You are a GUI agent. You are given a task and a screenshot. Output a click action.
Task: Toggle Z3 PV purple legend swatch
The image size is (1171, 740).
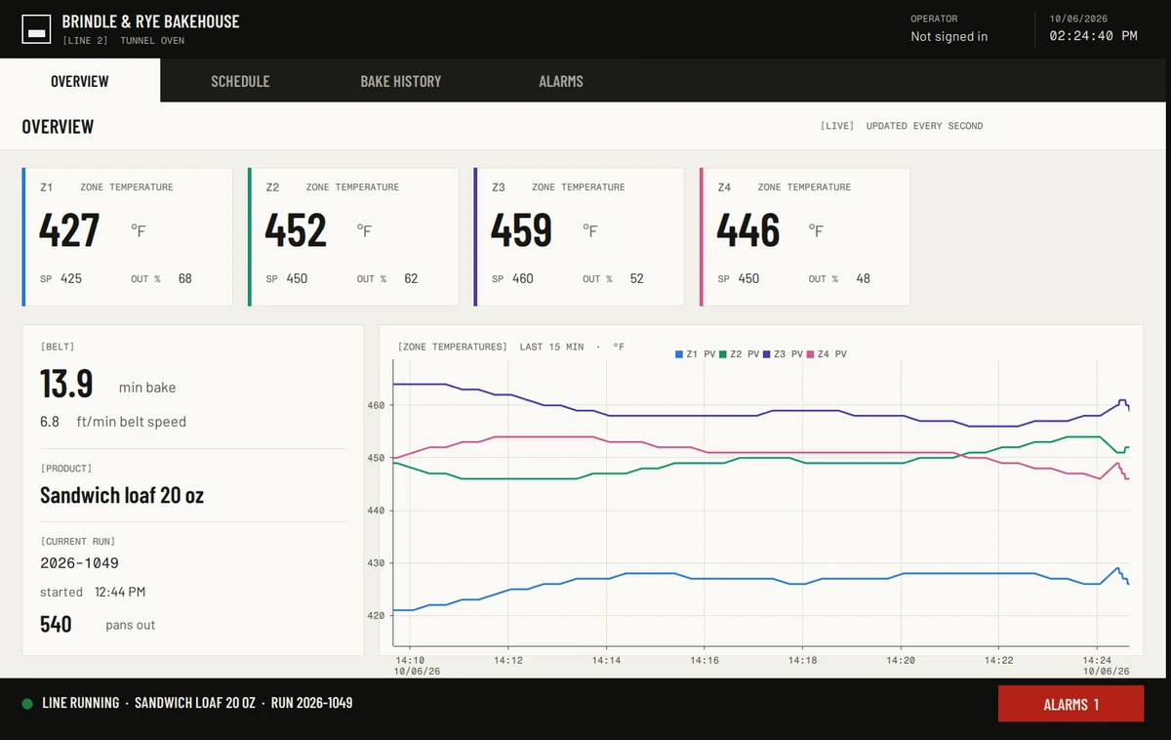click(x=767, y=354)
